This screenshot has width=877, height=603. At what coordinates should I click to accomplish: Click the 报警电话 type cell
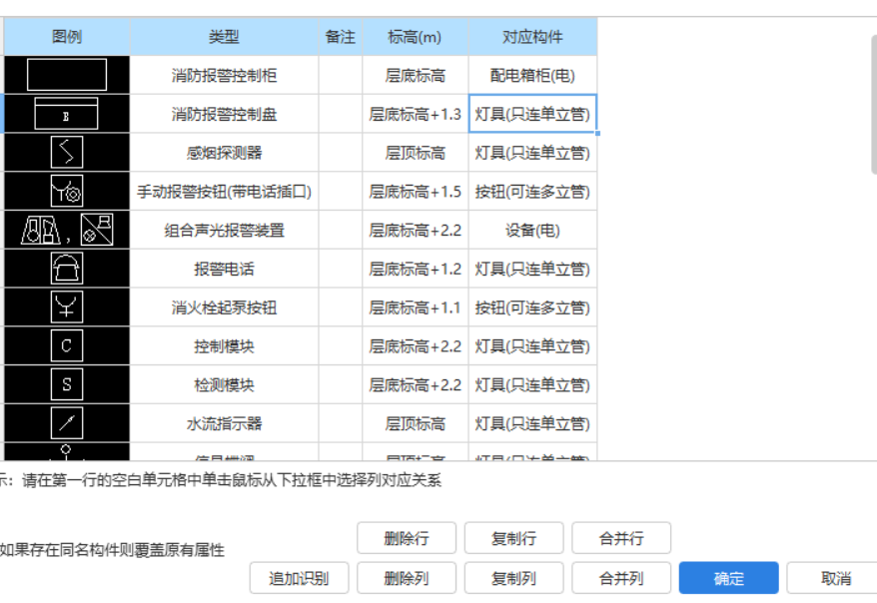tap(225, 269)
